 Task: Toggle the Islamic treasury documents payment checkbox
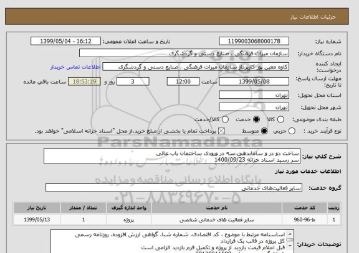pyautogui.click(x=221, y=131)
